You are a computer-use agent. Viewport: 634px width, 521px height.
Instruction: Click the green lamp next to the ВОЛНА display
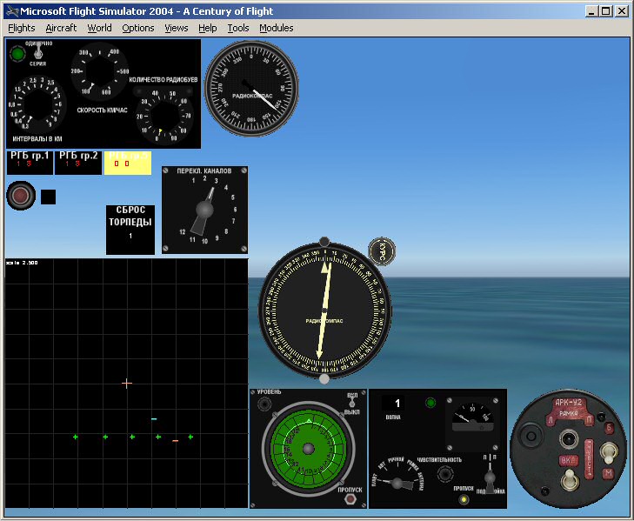pyautogui.click(x=430, y=403)
